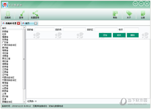Screen dimensions: 151x109
Task: Focus the 标识 text field
Action: 131,30
